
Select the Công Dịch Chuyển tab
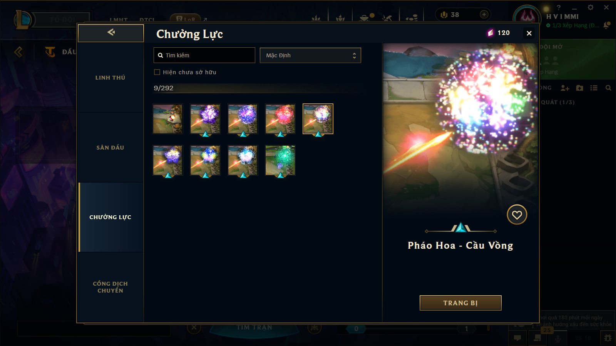tap(110, 287)
